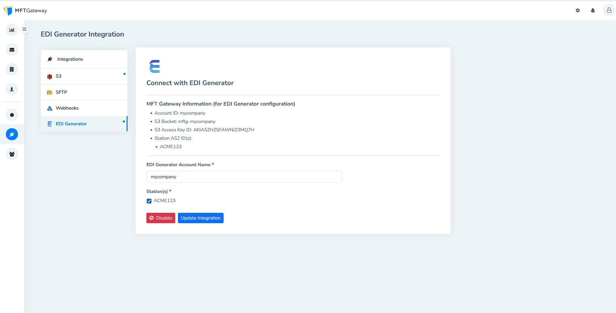The height and width of the screenshot is (313, 616).
Task: Select the integrations plug icon in sidebar
Action: coord(12,134)
